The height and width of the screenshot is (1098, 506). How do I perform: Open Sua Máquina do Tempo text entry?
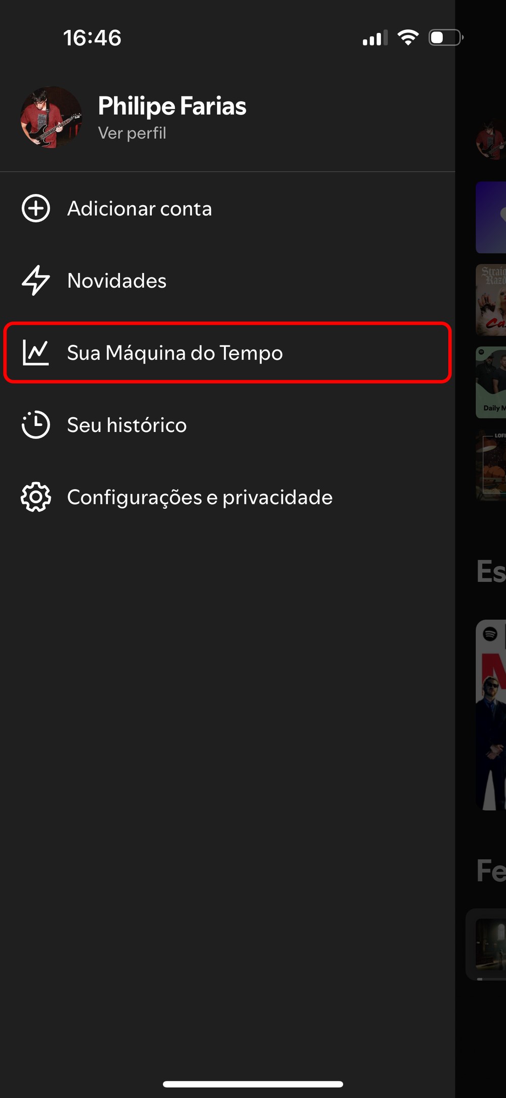pos(175,353)
